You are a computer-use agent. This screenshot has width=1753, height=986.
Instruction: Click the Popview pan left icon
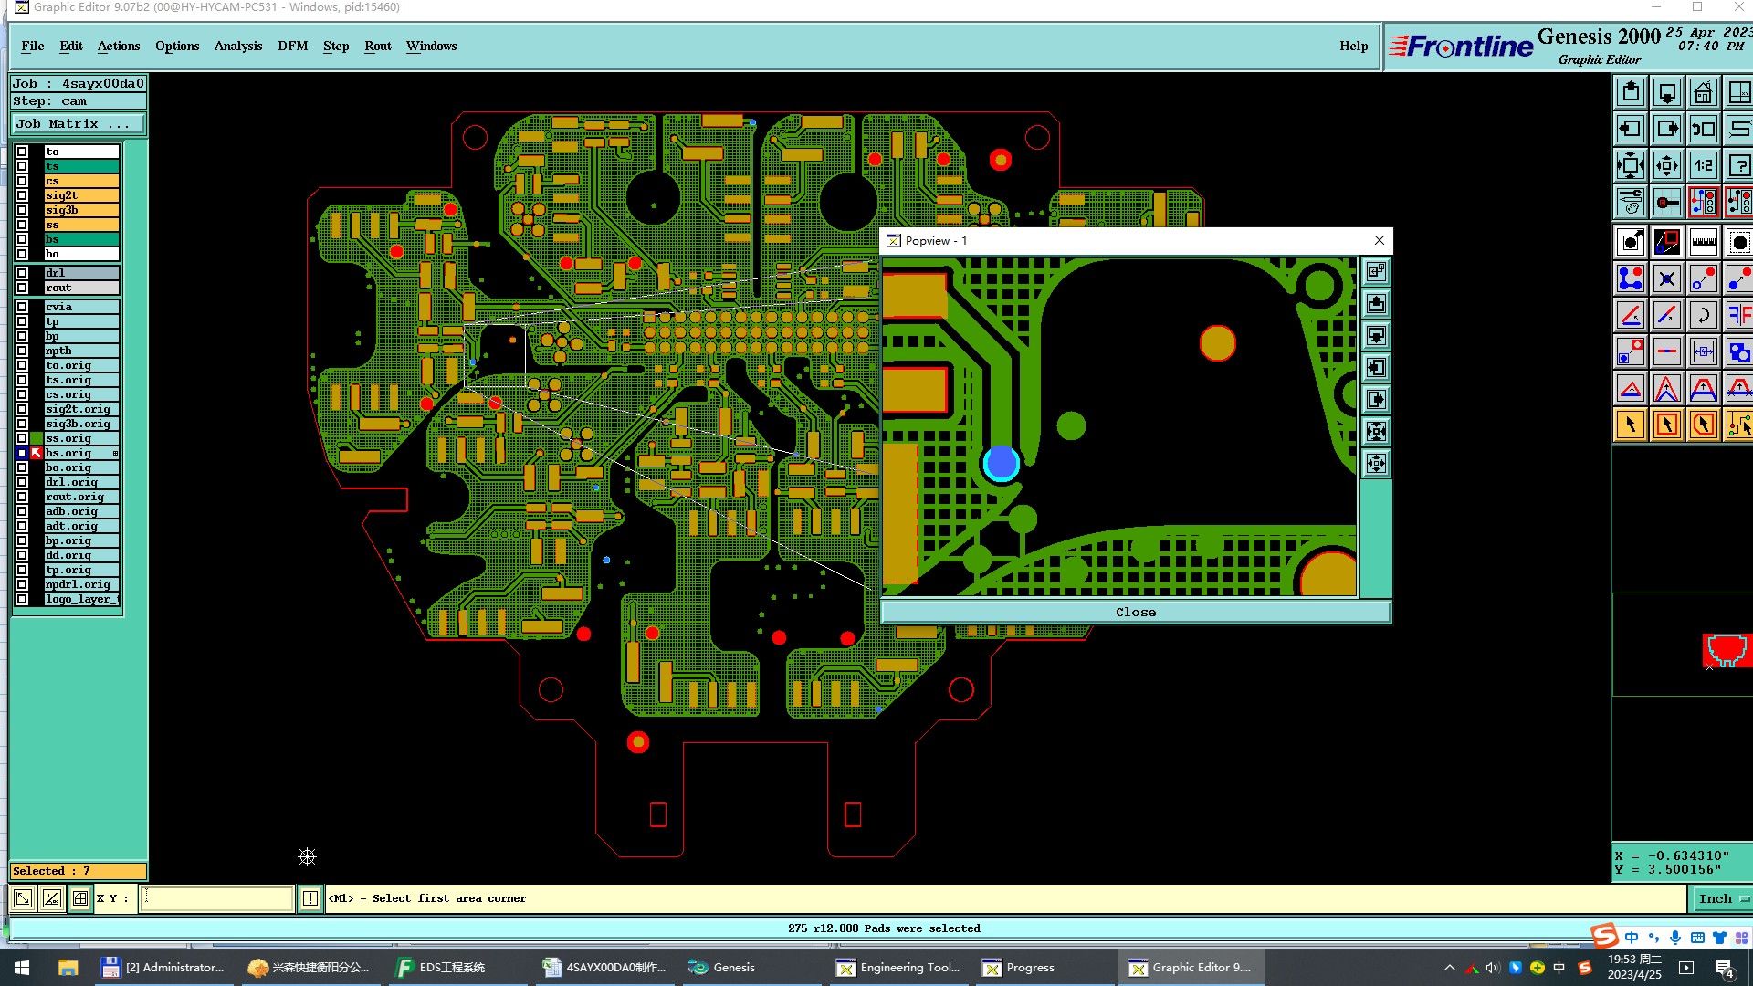click(1376, 368)
